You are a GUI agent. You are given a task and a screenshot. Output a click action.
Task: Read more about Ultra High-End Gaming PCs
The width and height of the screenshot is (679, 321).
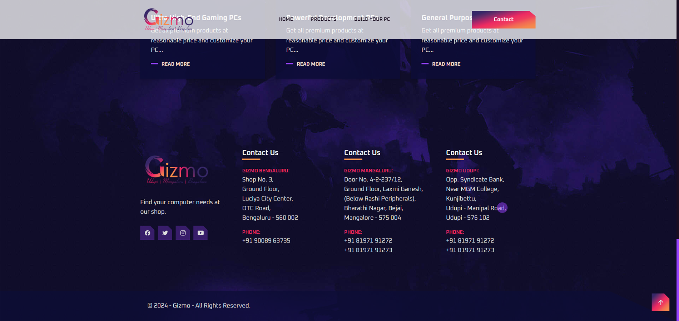[x=175, y=64]
